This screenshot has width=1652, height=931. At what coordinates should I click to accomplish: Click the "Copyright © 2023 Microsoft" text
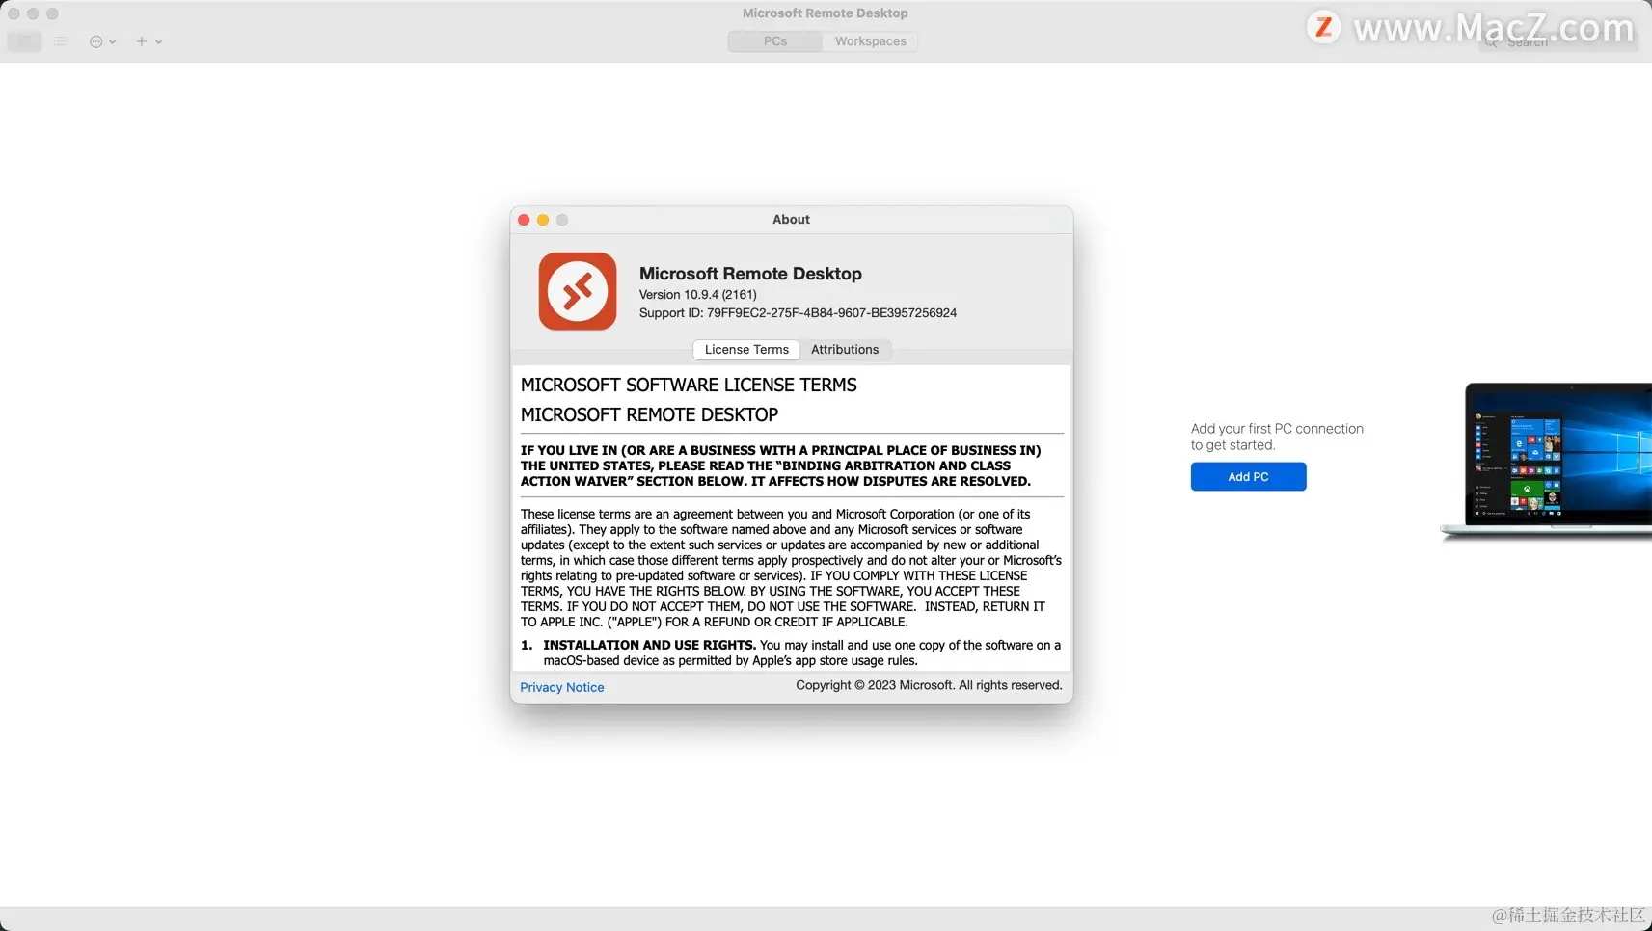(929, 685)
